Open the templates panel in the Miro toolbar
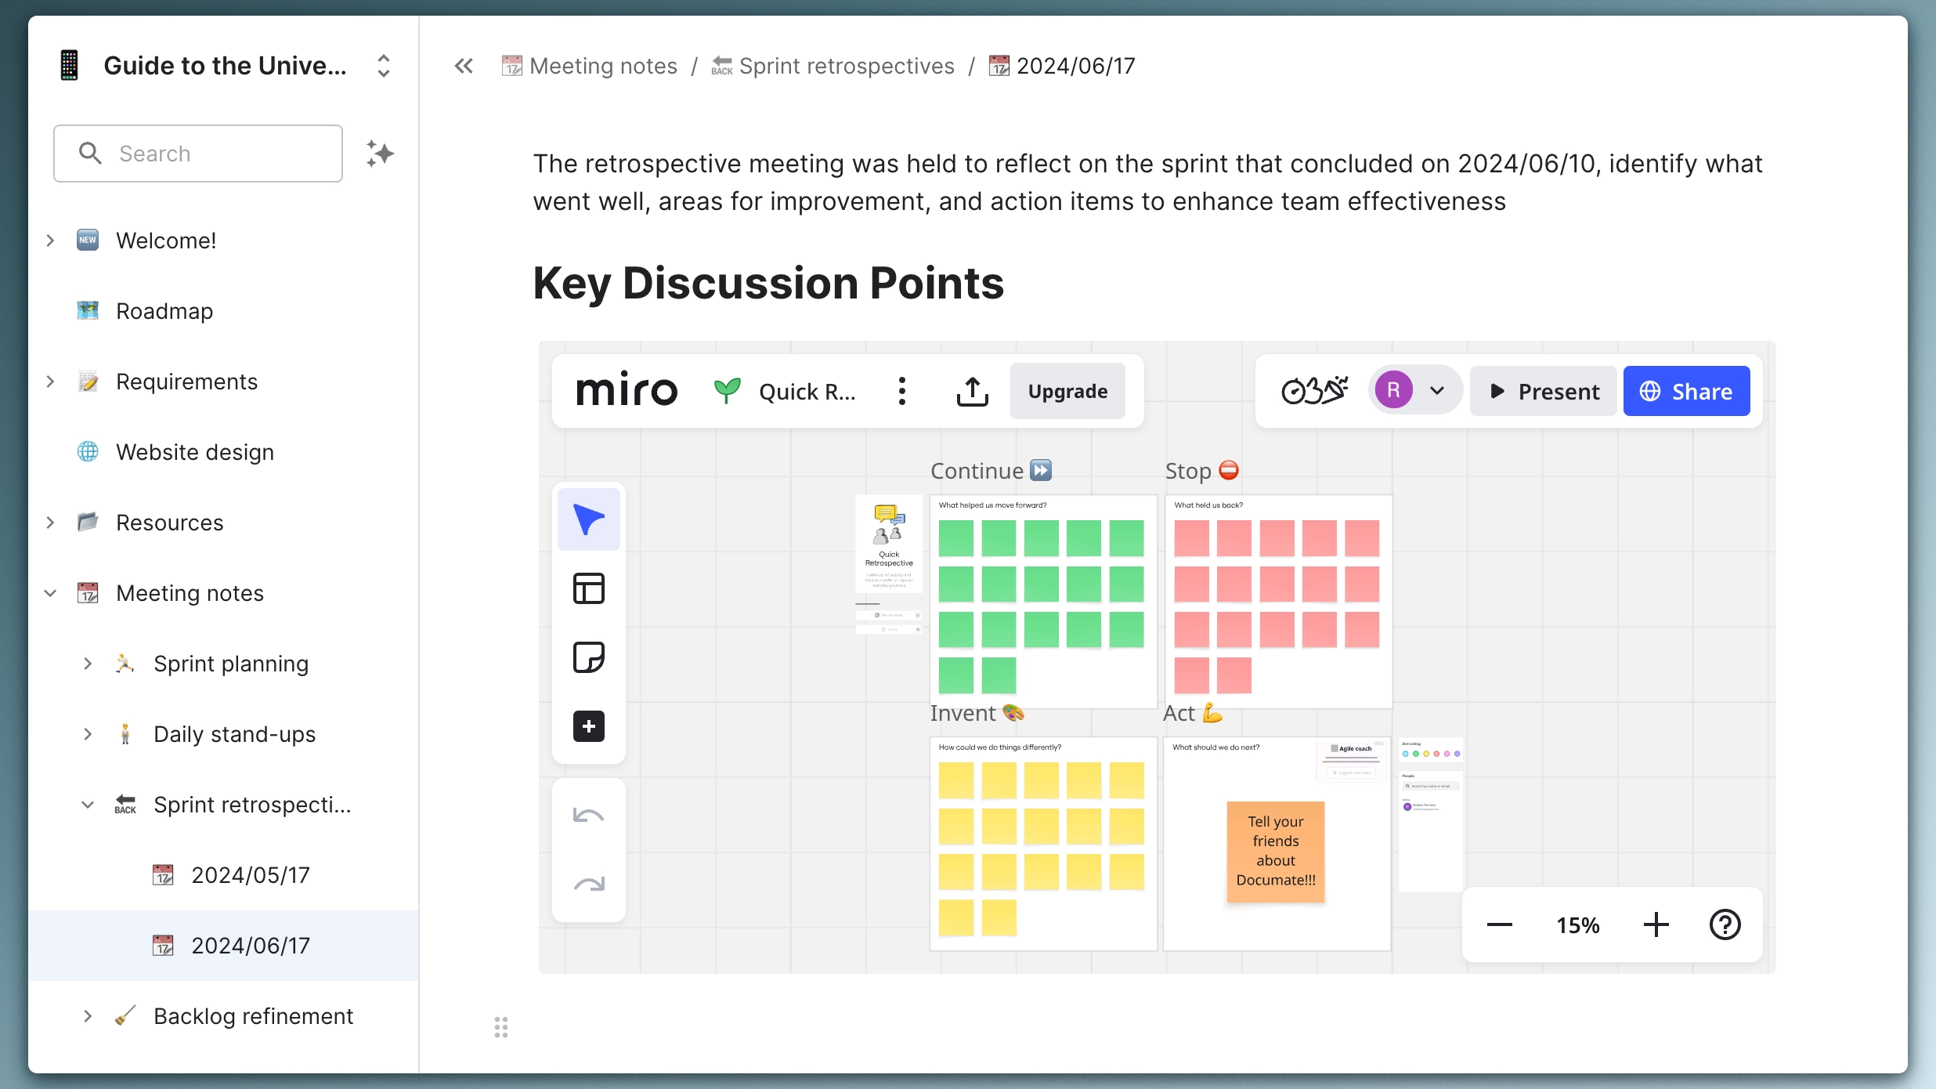The image size is (1936, 1089). pos(588,588)
